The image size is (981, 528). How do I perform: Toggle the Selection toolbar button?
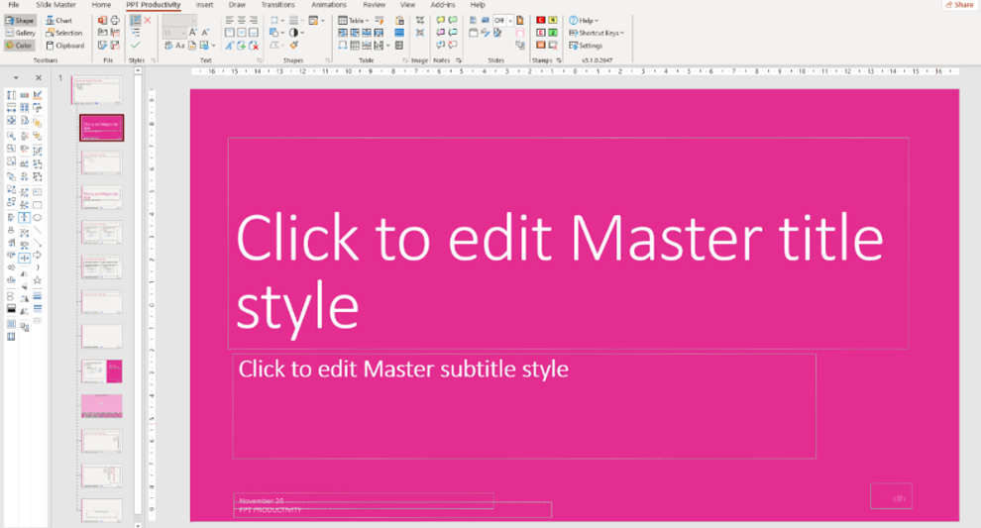(x=63, y=33)
